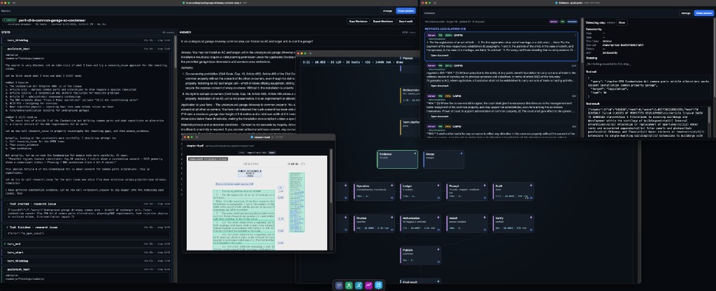
Task: Open the blue document dock icon
Action: (x=378, y=285)
